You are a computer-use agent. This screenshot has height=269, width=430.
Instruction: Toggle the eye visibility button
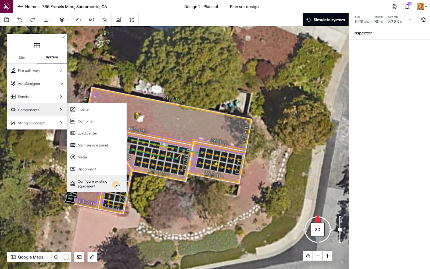pyautogui.click(x=56, y=257)
